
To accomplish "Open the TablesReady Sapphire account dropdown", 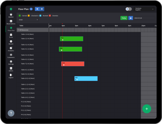I will click(x=144, y=9).
